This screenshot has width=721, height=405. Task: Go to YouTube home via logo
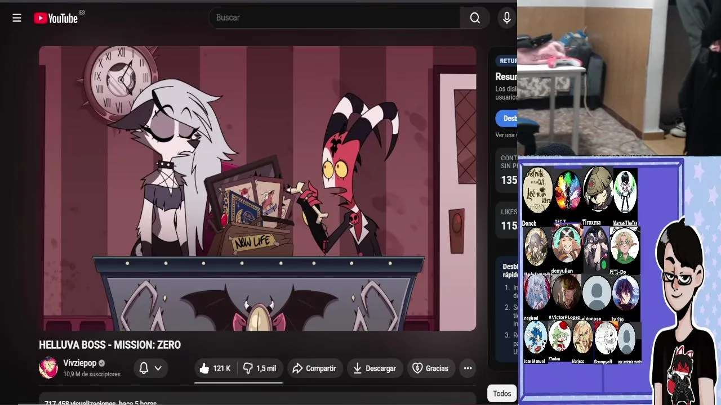pyautogui.click(x=56, y=18)
